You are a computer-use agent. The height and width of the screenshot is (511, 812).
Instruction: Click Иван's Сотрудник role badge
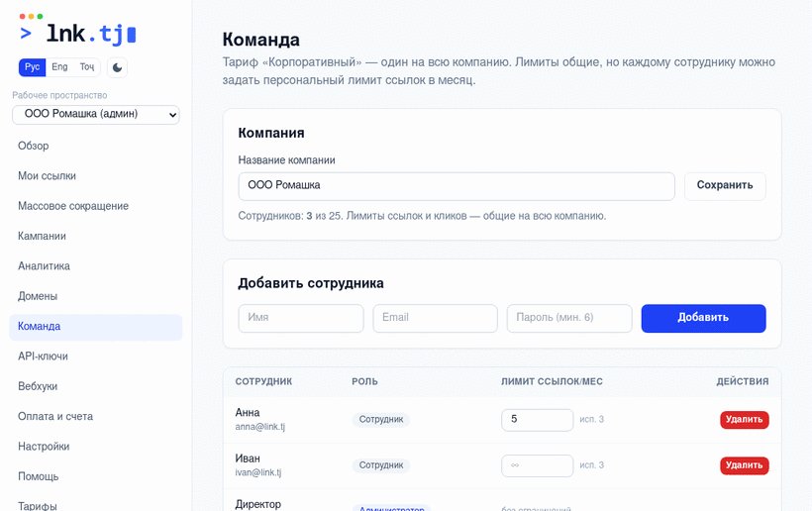click(381, 465)
